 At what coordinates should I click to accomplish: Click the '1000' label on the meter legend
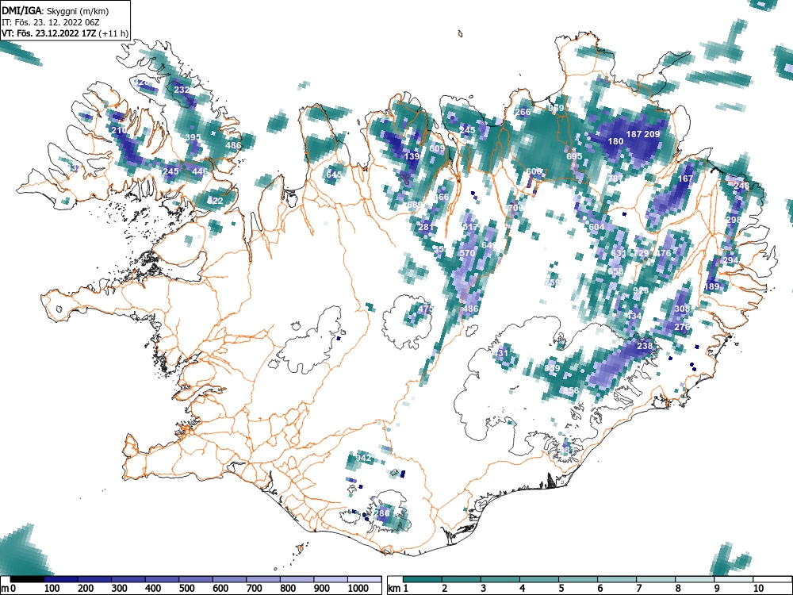coord(358,589)
